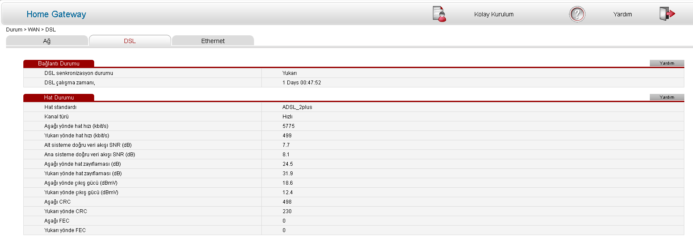Click the ADSL_2plus line standard value
Image resolution: width=693 pixels, height=248 pixels.
297,107
